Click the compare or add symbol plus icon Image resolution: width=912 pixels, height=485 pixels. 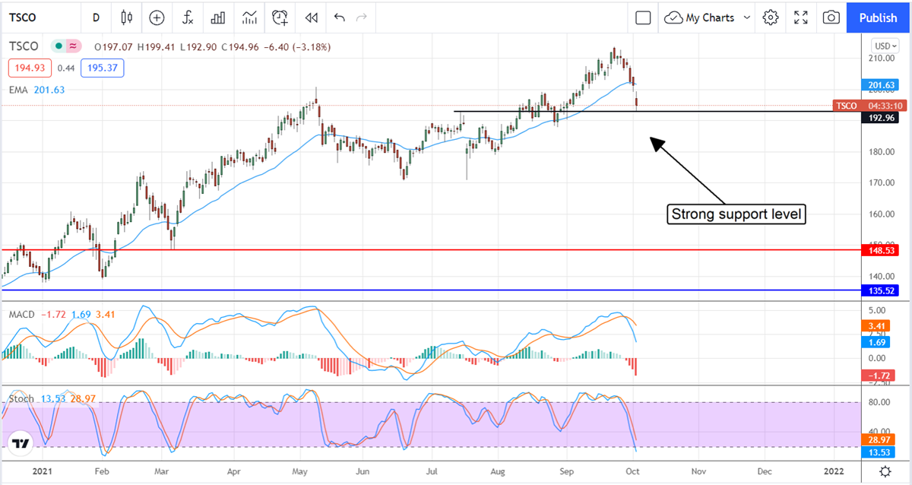157,17
